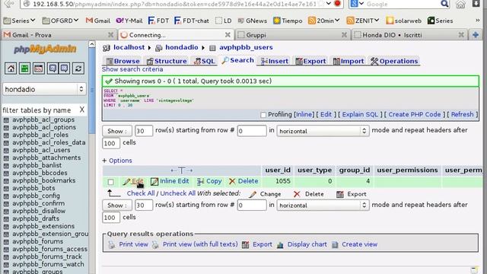Click table icon beside avphpbb_config

pos(6,196)
